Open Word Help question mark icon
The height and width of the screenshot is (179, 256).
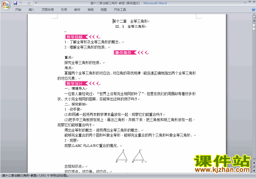click(x=253, y=10)
